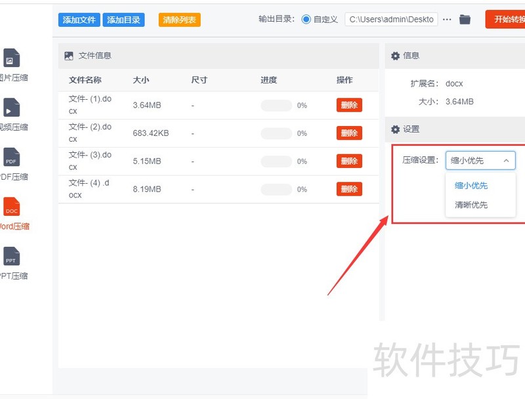Delete the 文件- (1).docx row

[349, 105]
